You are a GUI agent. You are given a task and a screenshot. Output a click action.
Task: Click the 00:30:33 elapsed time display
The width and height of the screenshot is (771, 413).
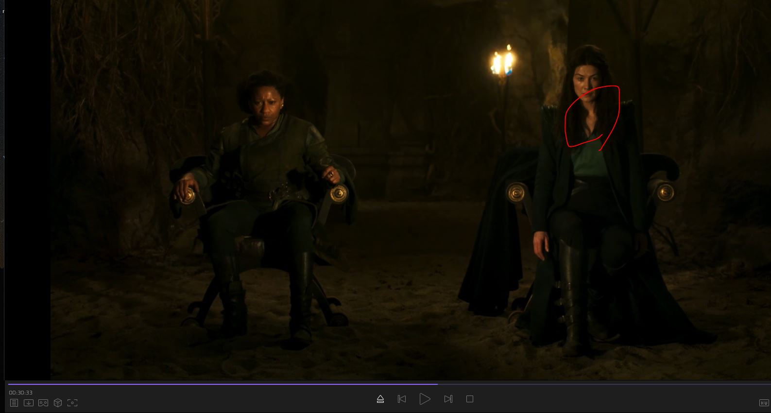point(21,393)
